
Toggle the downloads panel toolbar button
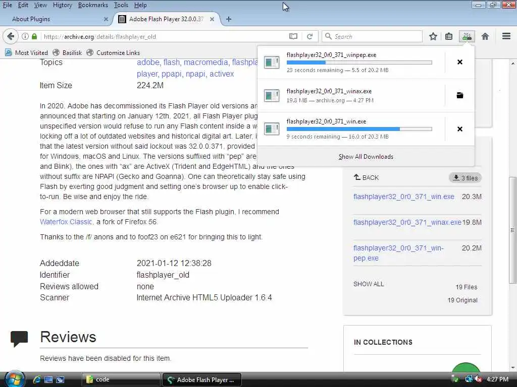click(467, 36)
